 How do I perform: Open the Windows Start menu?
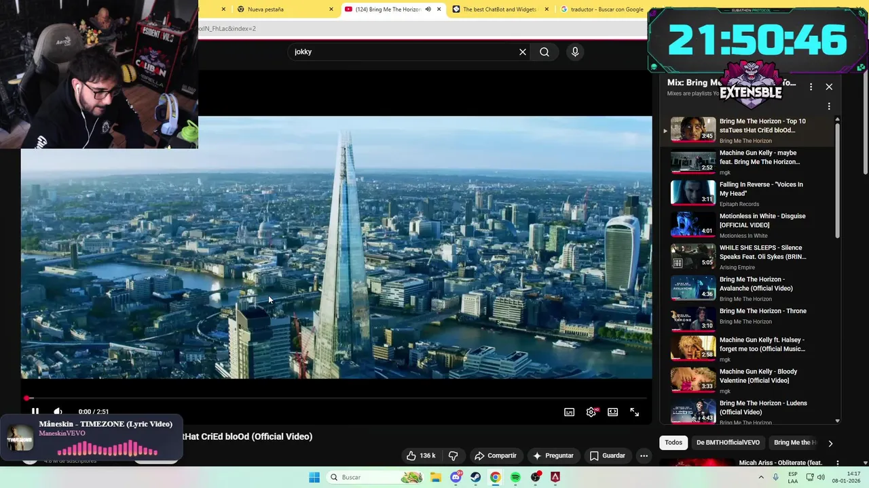(x=314, y=477)
